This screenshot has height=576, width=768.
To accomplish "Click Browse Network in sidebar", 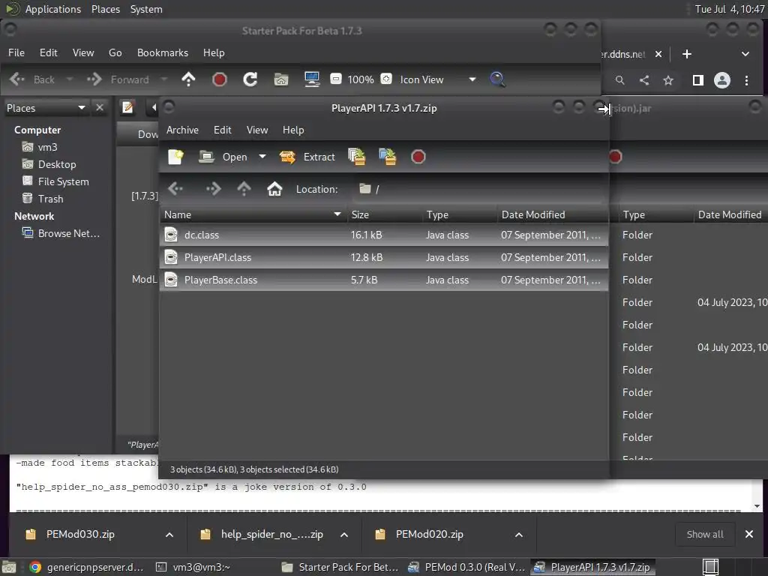I will tap(68, 234).
